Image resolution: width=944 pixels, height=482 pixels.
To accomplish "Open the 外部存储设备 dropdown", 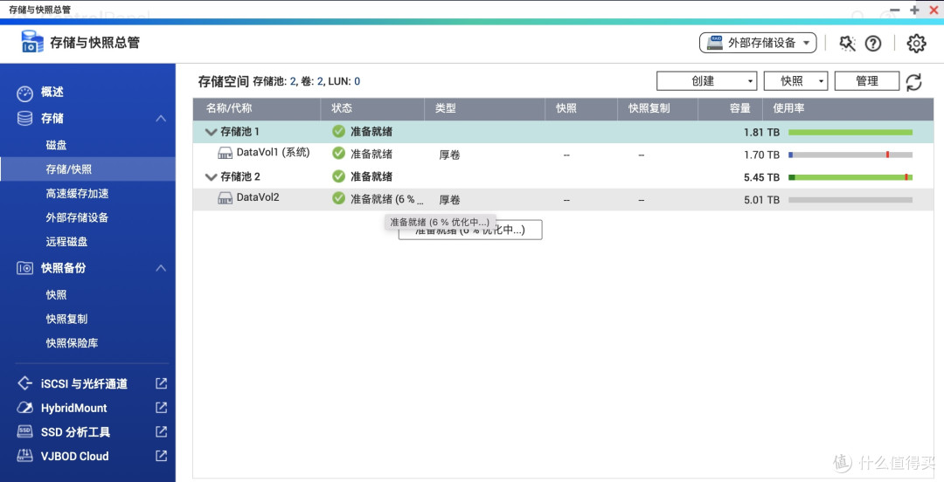I will (x=758, y=43).
